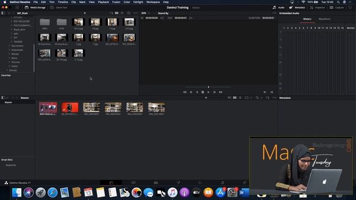Open media pool three-dot options menu
The width and height of the screenshot is (356, 200).
click(274, 98)
